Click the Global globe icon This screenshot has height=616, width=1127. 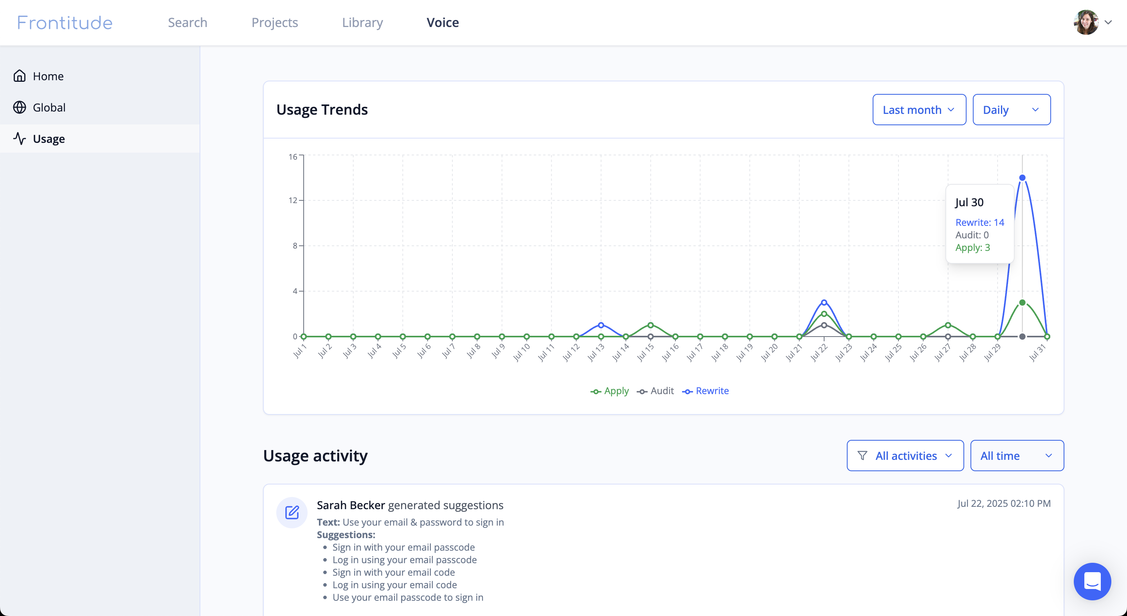coord(19,107)
